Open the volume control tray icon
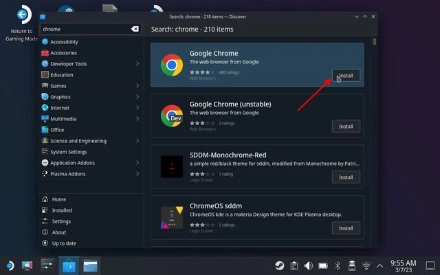Image resolution: width=440 pixels, height=275 pixels. click(x=309, y=265)
